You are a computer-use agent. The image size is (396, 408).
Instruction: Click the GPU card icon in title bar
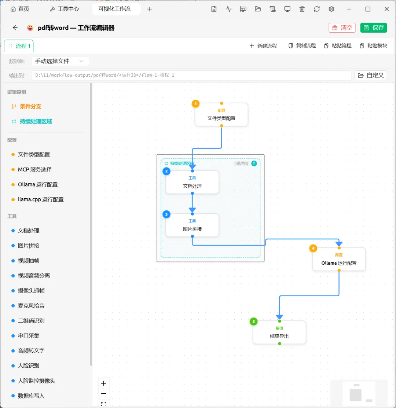243,9
